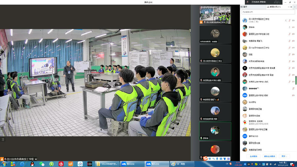The height and width of the screenshot is (167, 297).
Task: Open side panel menu icon at far right
Action: (295, 7)
